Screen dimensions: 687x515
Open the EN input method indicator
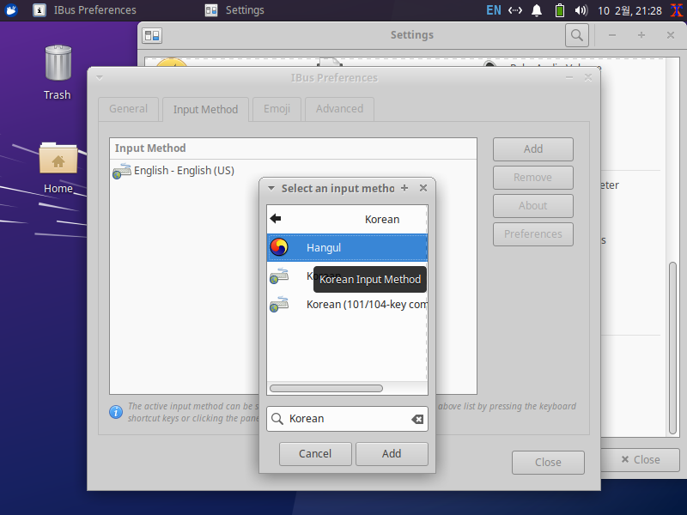pos(493,10)
